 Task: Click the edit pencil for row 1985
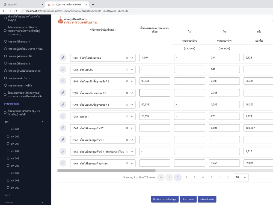pyautogui.click(x=63, y=69)
